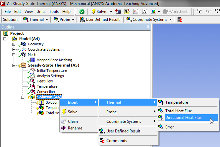Click the Insert context menu entry

point(79,102)
